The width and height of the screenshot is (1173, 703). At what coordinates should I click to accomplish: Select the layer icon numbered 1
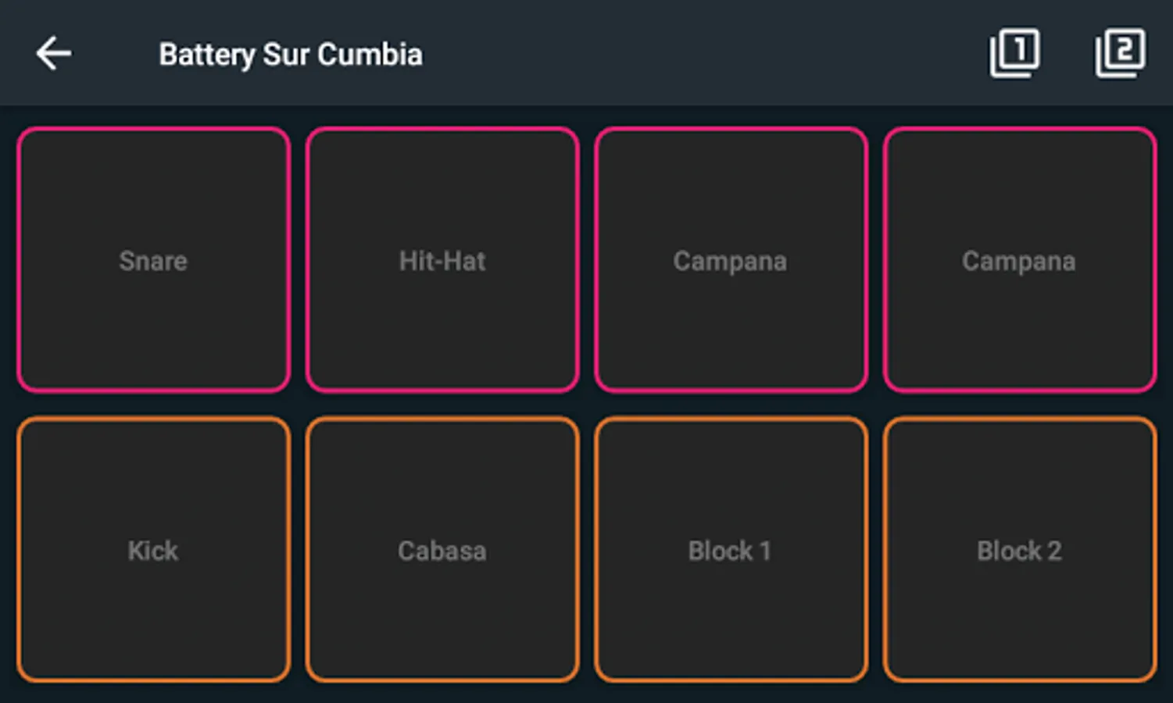tap(1014, 53)
